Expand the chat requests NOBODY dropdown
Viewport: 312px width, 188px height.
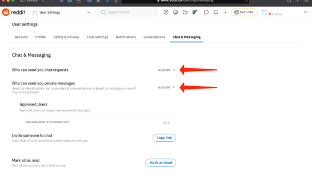tap(166, 70)
